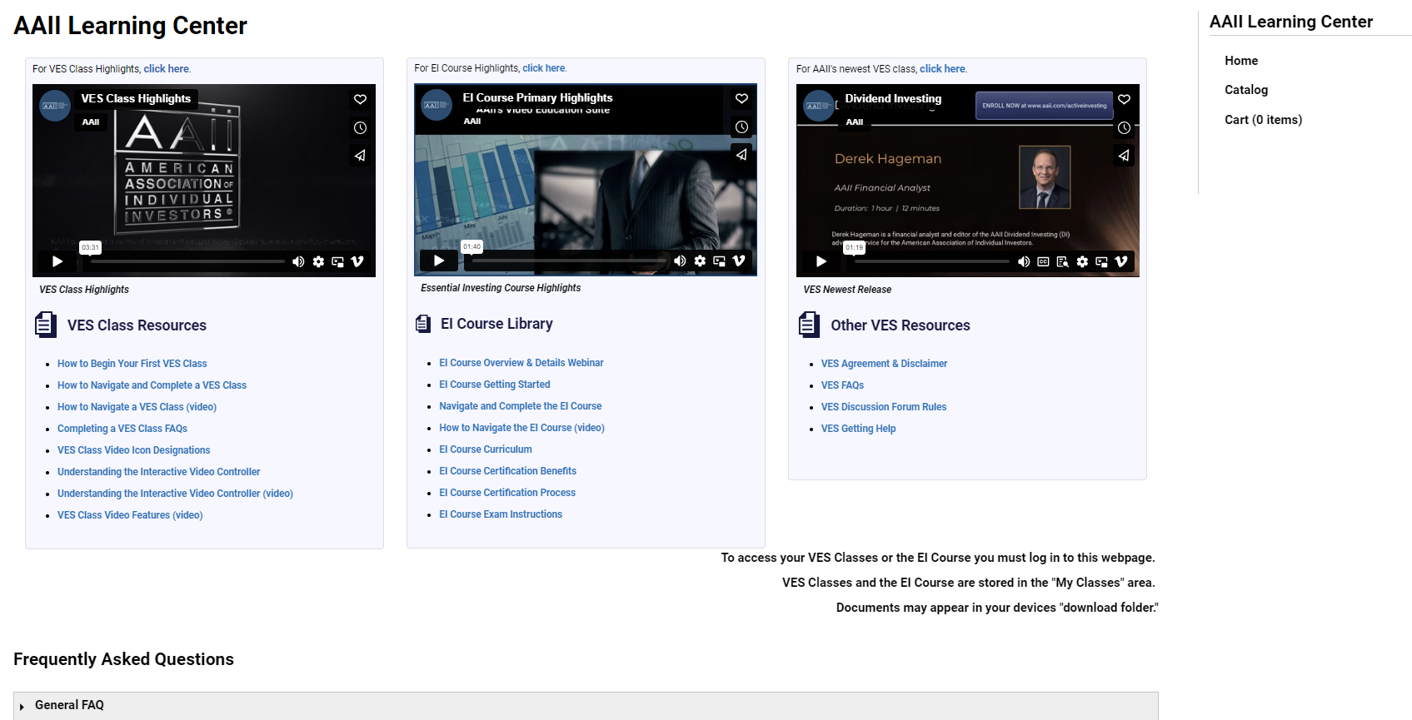Viewport: 1412px width, 720px height.
Task: Play the VES Class Highlights video
Action: point(57,261)
